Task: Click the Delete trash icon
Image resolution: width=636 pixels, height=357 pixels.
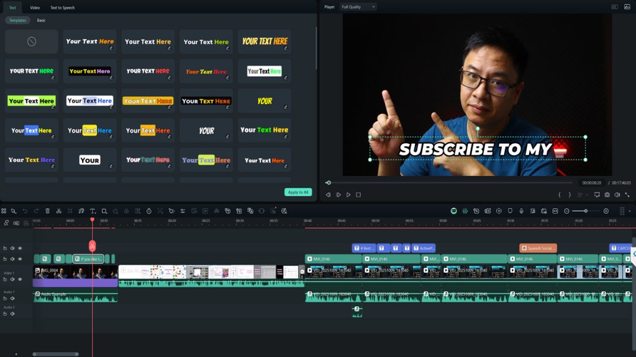Action: pos(47,211)
